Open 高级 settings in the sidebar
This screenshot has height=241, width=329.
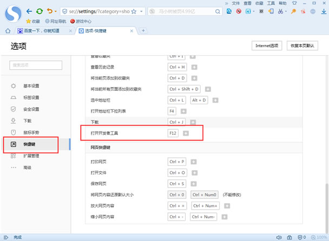pyautogui.click(x=27, y=168)
